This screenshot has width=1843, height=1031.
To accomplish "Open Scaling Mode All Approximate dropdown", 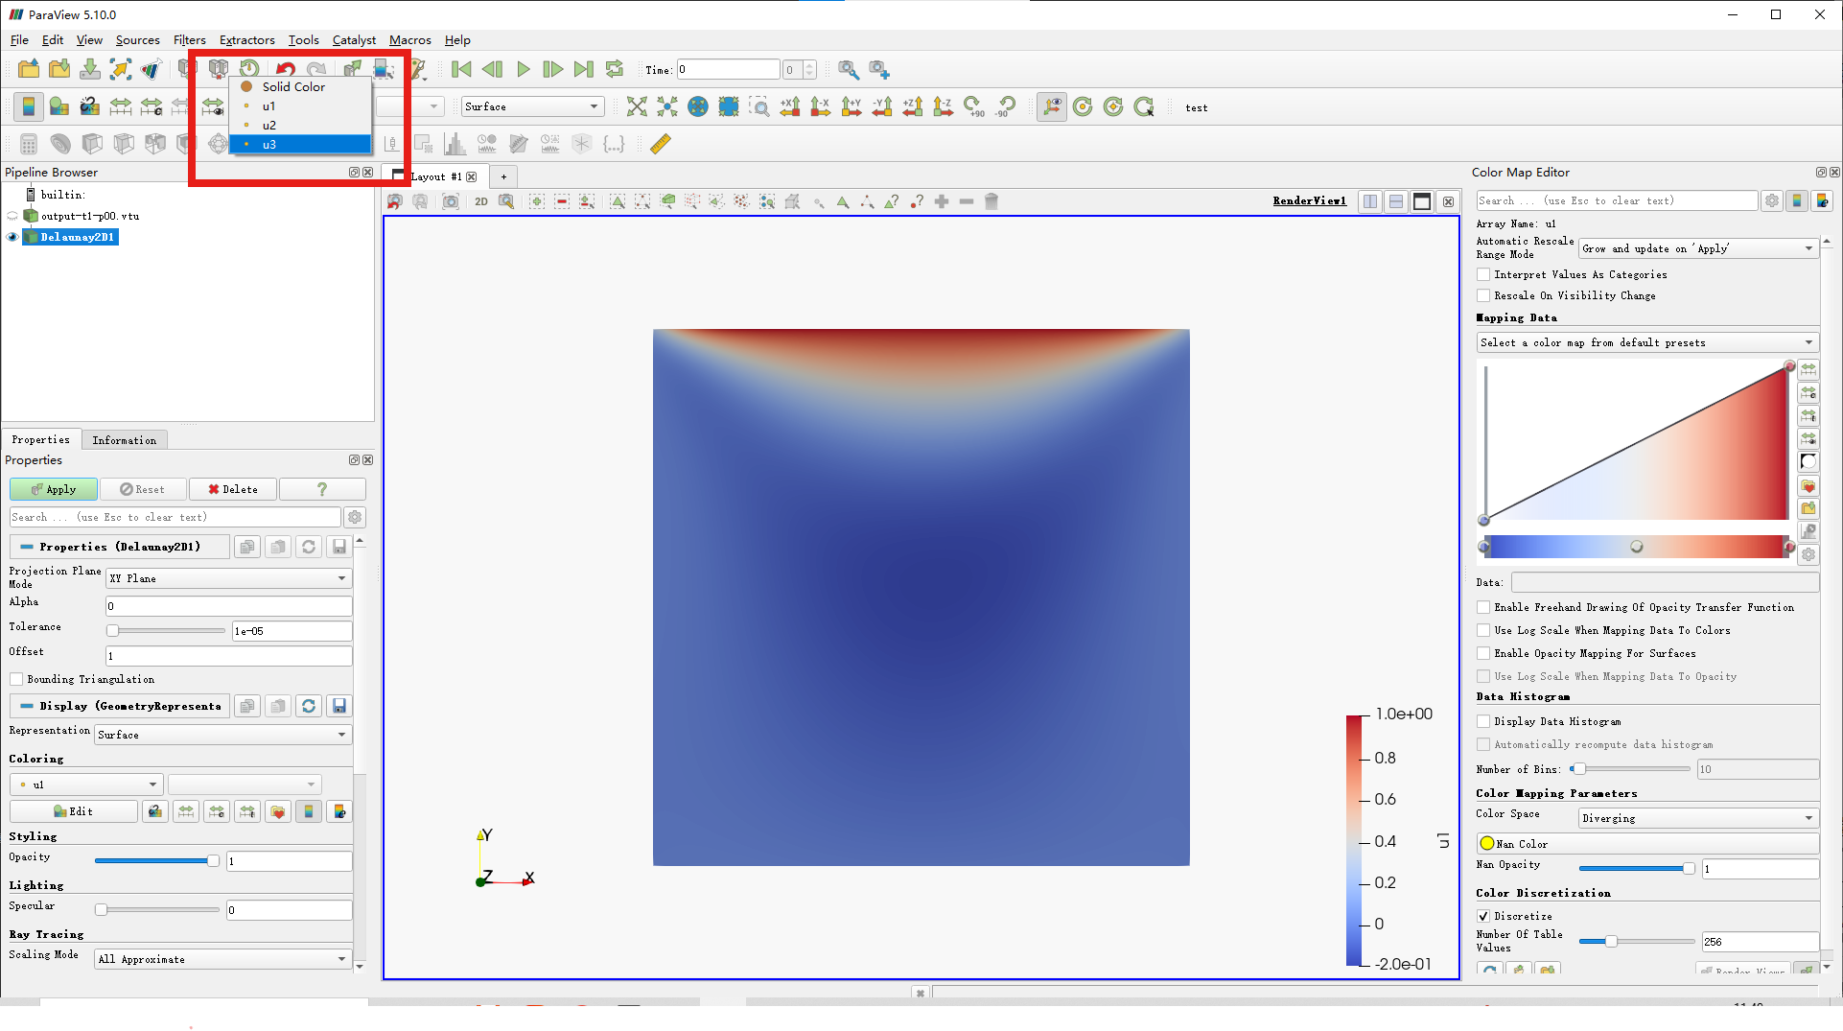I will pyautogui.click(x=223, y=959).
